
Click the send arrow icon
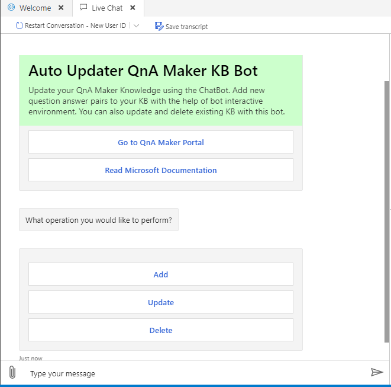pyautogui.click(x=377, y=372)
